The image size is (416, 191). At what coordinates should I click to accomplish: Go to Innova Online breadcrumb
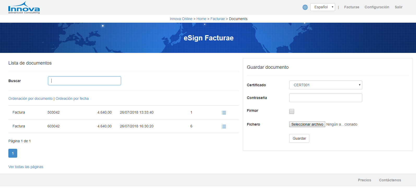(x=181, y=19)
